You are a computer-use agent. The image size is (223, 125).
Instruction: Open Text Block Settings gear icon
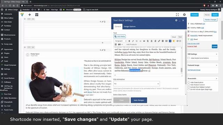[176, 20]
